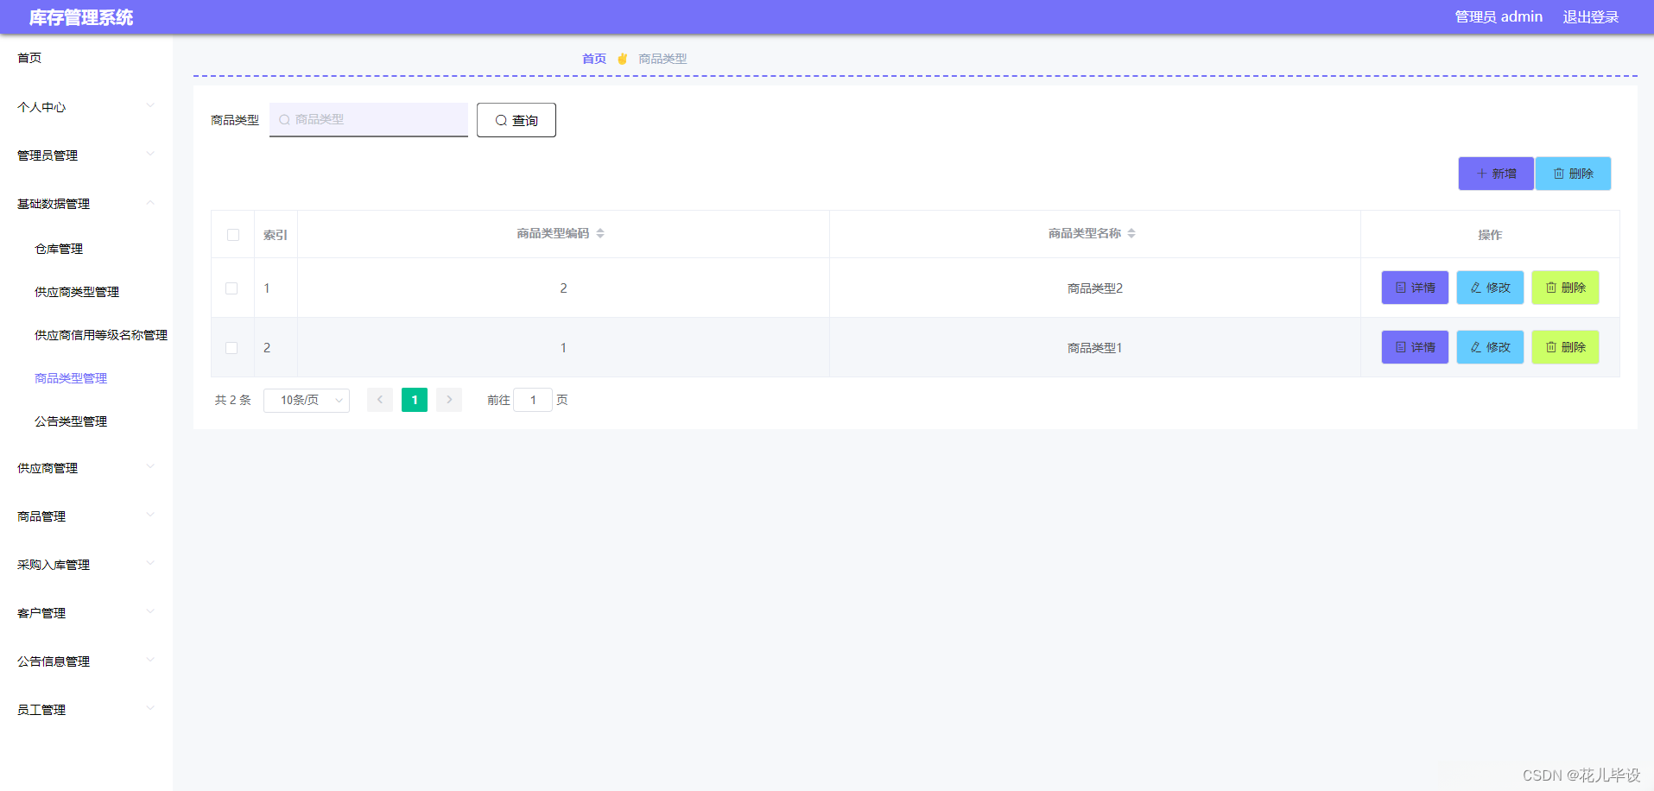Click 删除 for row 商品类型2
The image size is (1654, 791).
pyautogui.click(x=1565, y=288)
